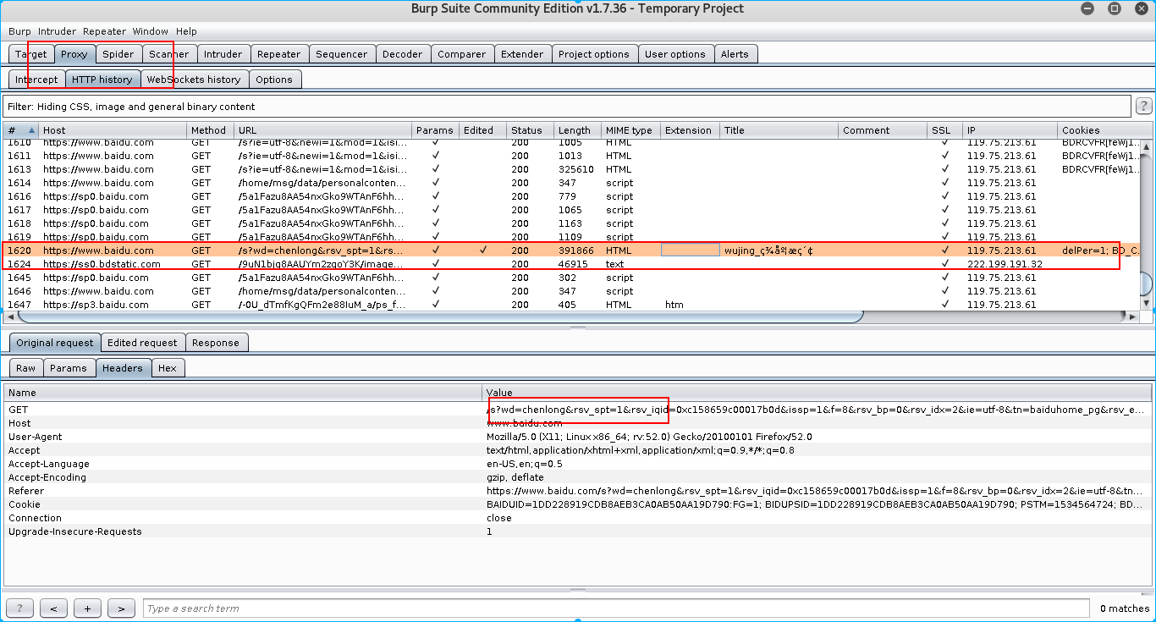Select history row number 1614
Screen dimensions: 1156x622
pyautogui.click(x=572, y=183)
